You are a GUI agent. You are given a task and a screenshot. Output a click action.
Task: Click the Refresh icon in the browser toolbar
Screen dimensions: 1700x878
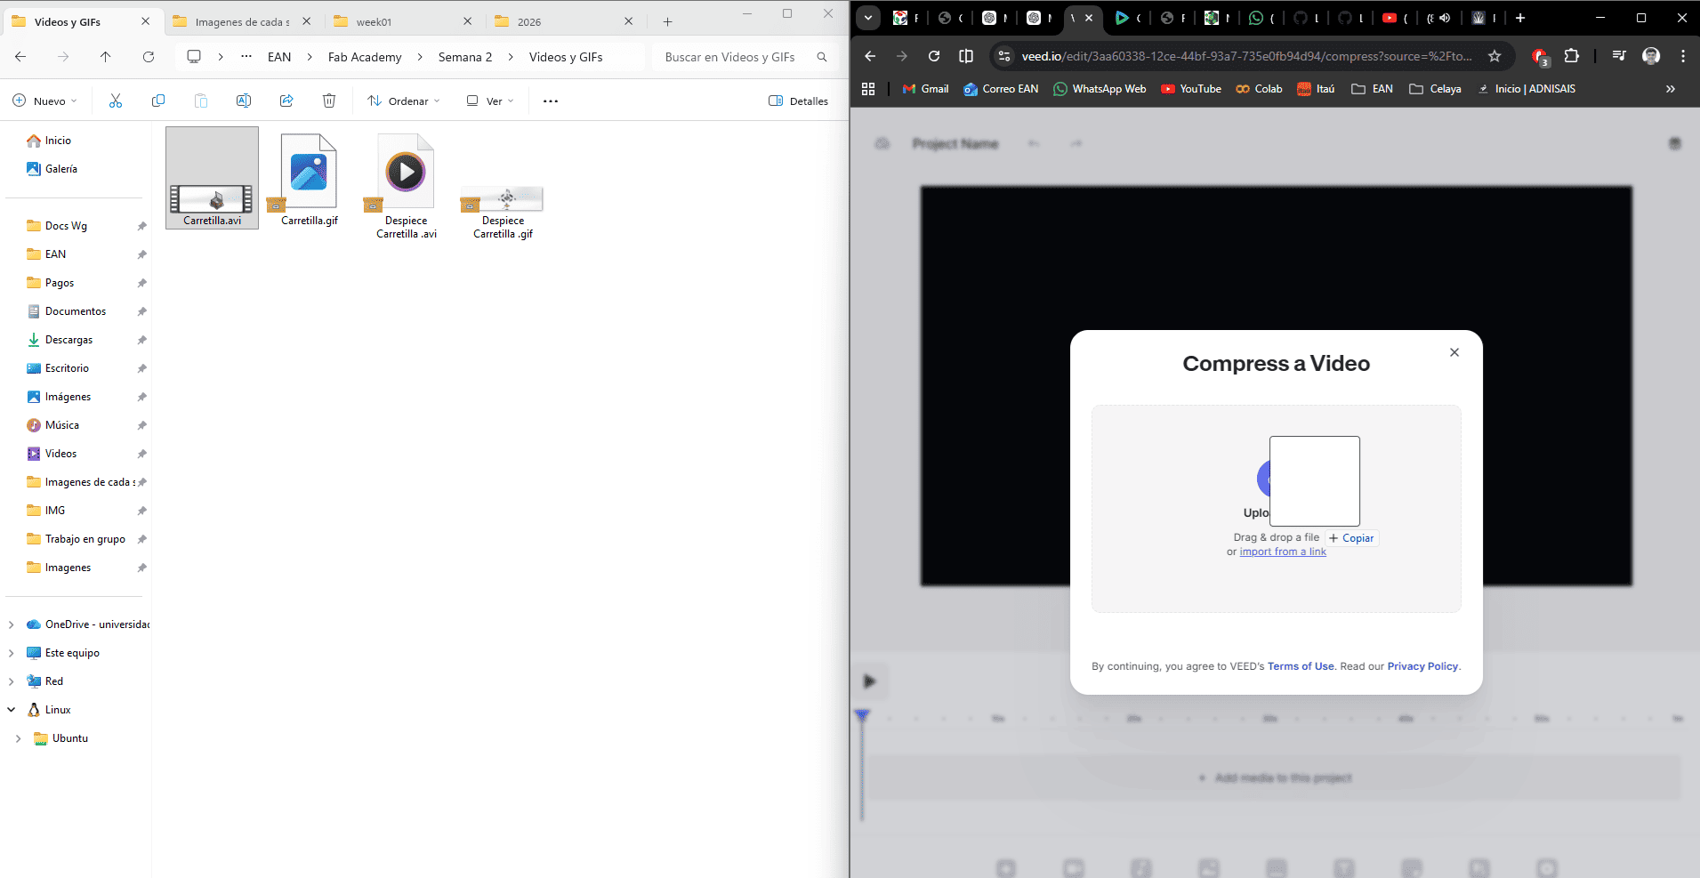(934, 56)
